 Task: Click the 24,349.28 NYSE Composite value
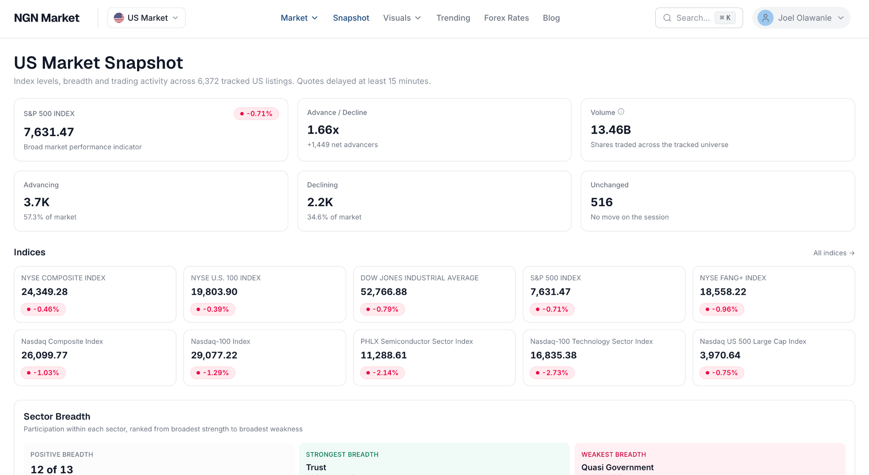click(x=45, y=292)
